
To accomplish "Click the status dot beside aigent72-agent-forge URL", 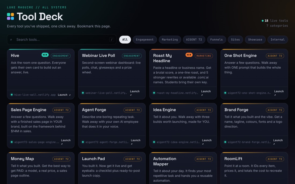I will click(83, 142).
